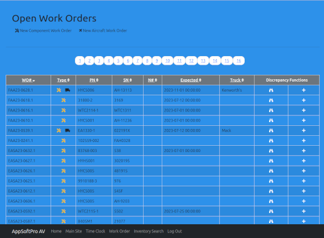Sort table by N# column
The width and height of the screenshot is (324, 238).
(152, 80)
